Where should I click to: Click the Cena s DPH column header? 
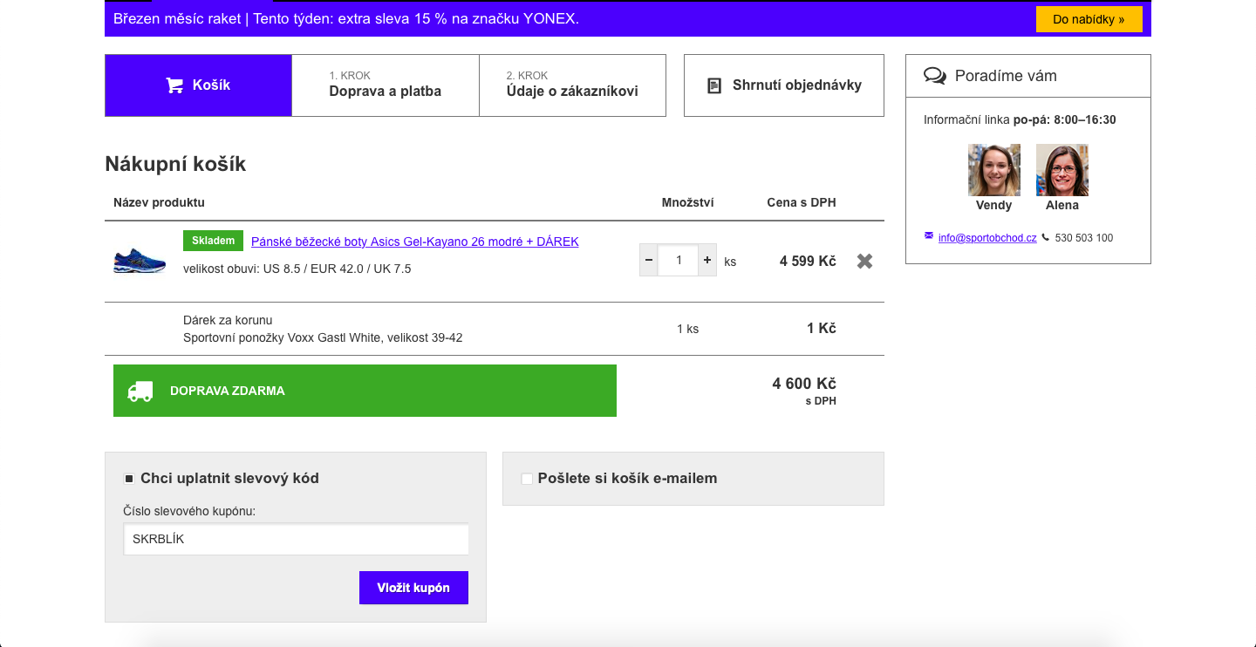pos(802,202)
